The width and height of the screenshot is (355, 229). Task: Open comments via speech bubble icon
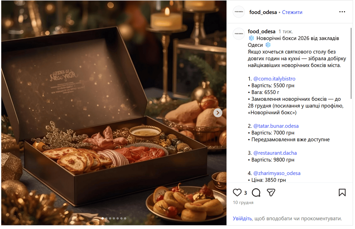pyautogui.click(x=256, y=193)
